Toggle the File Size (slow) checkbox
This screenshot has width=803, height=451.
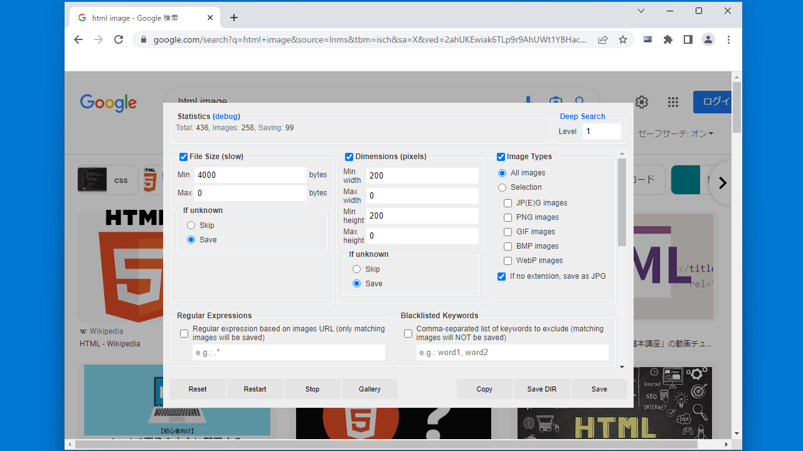(x=183, y=157)
